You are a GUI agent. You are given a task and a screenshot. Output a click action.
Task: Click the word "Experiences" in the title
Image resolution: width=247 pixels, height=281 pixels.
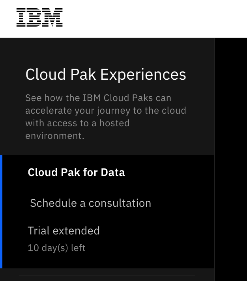pos(145,75)
